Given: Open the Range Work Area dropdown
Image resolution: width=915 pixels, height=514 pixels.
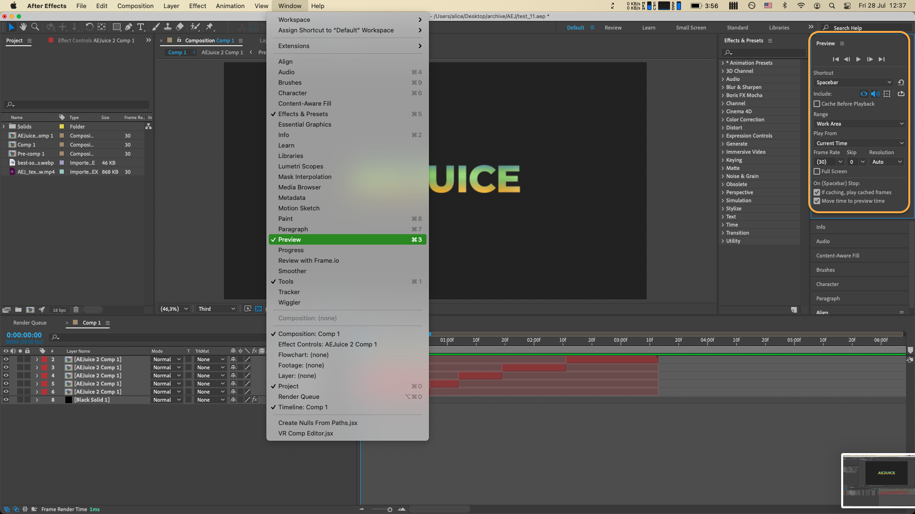Looking at the screenshot, I should click(x=859, y=124).
